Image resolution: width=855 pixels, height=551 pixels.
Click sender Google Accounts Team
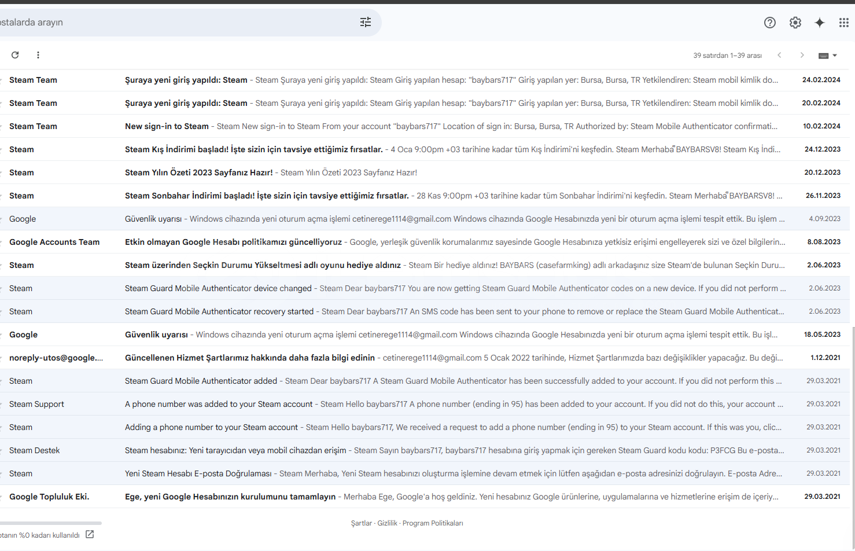(54, 242)
